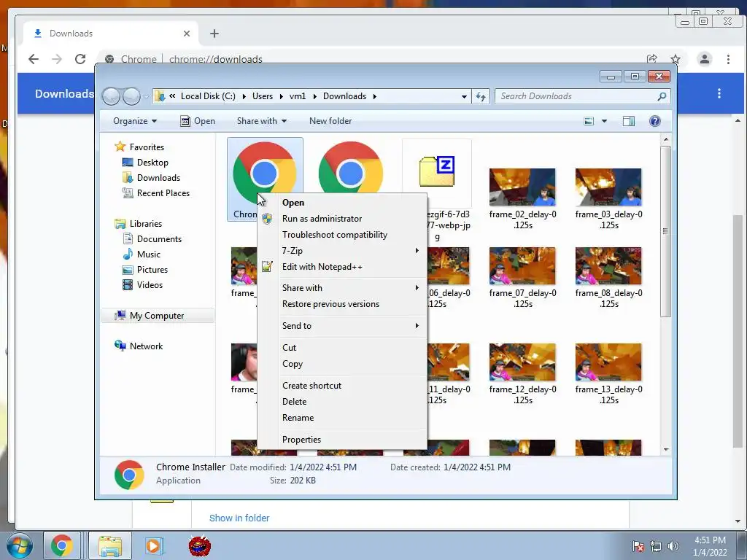Viewport: 747px width, 560px height.
Task: Select Network in sidebar
Action: coord(146,346)
